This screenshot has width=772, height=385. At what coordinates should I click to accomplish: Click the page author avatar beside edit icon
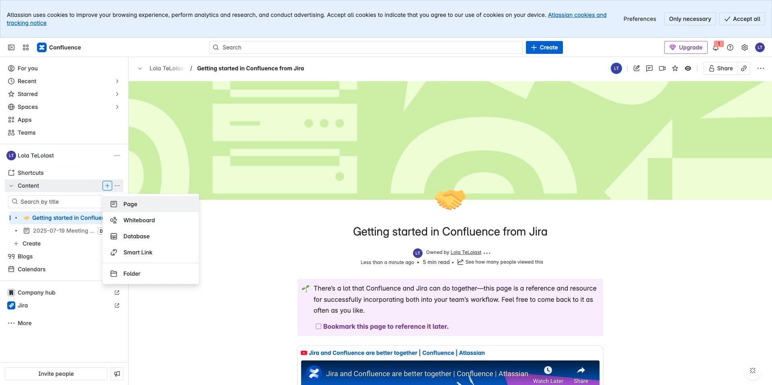click(x=616, y=68)
